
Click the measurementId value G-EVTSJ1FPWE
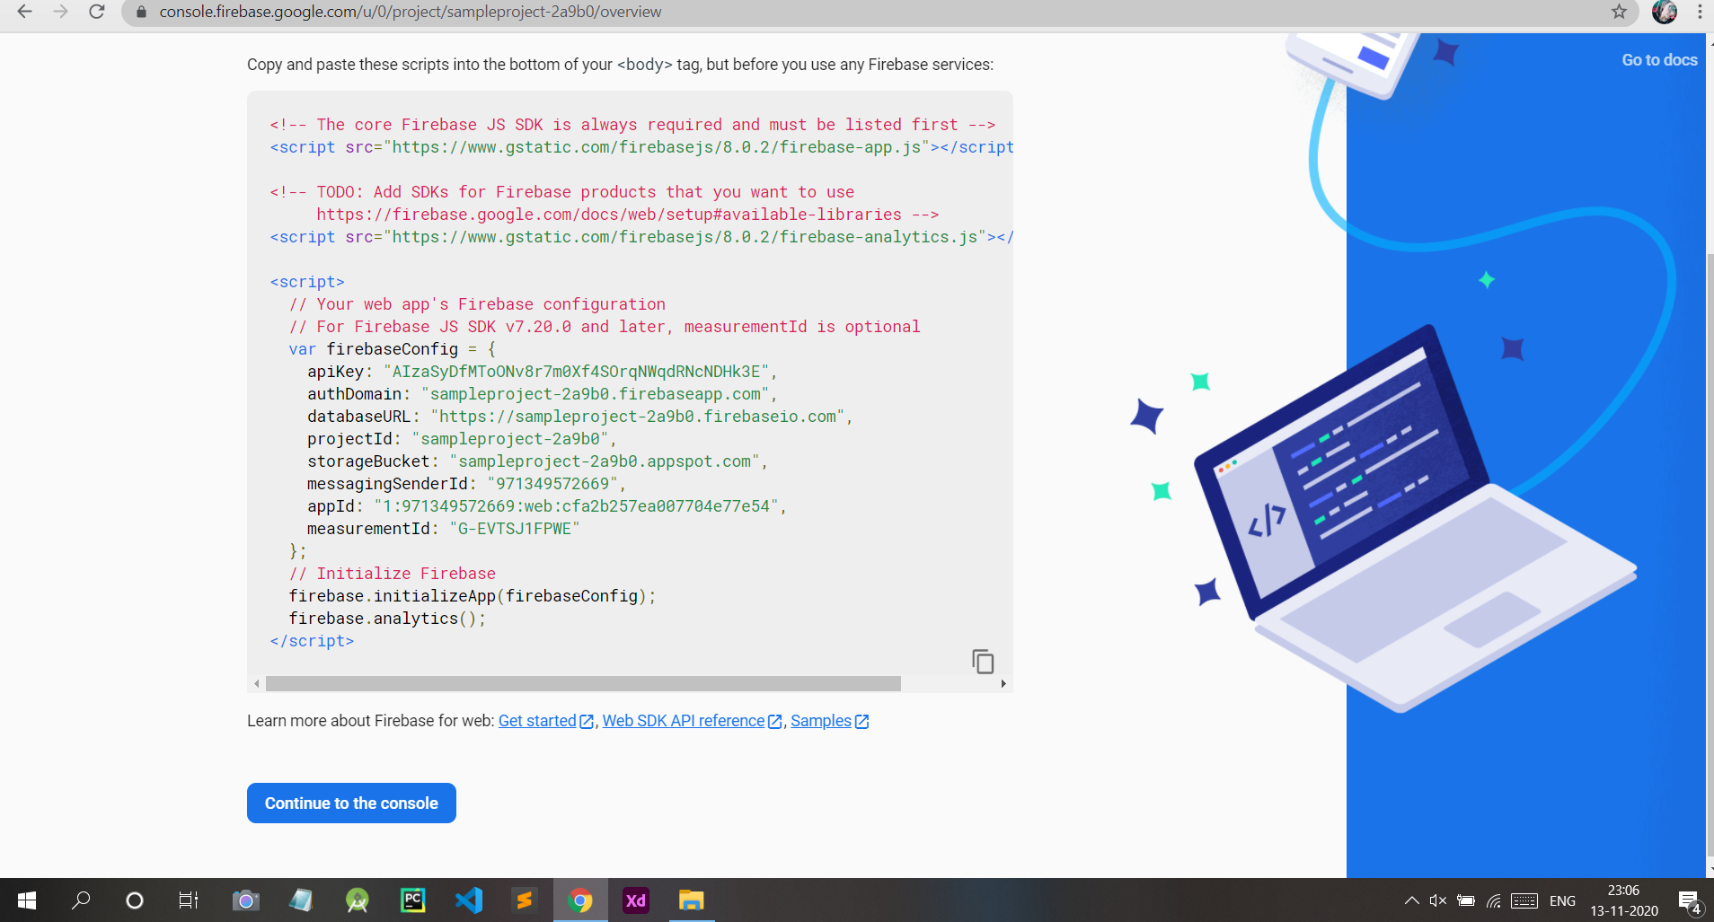tap(515, 529)
